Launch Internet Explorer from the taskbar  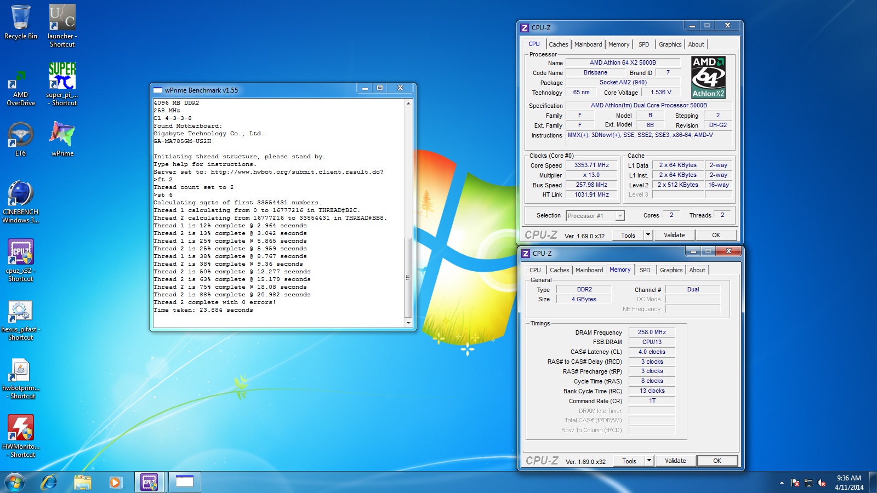coord(49,482)
